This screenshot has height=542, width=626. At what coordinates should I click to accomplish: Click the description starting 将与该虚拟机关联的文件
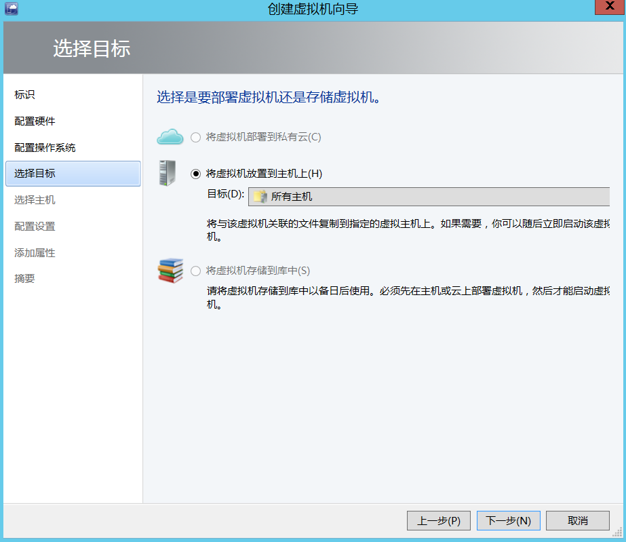pos(408,230)
